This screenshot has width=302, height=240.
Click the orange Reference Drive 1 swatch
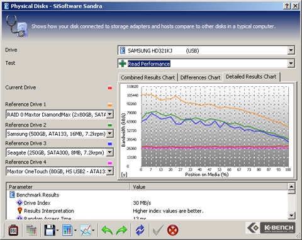pyautogui.click(x=110, y=105)
